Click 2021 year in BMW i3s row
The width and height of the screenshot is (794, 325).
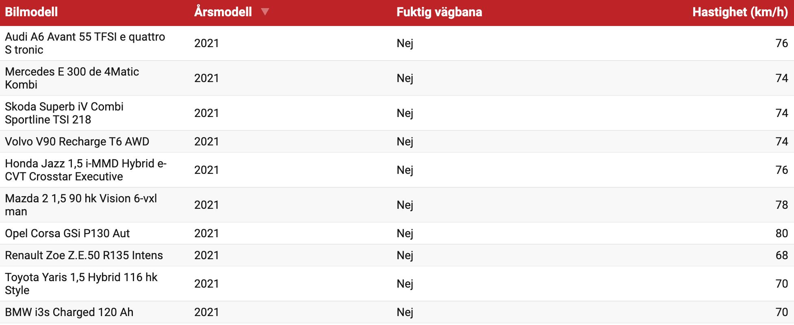pyautogui.click(x=206, y=312)
